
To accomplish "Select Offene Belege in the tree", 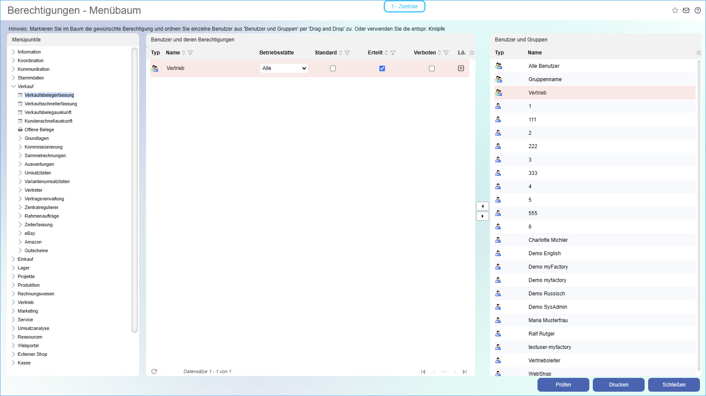I will (39, 130).
